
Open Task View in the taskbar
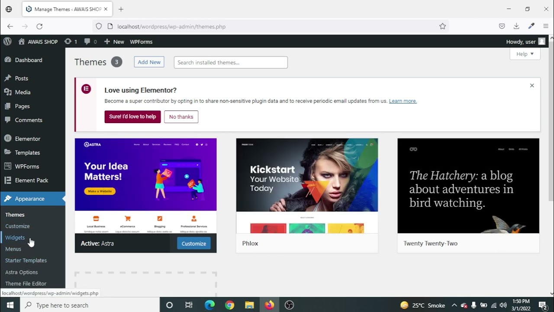pos(189,305)
